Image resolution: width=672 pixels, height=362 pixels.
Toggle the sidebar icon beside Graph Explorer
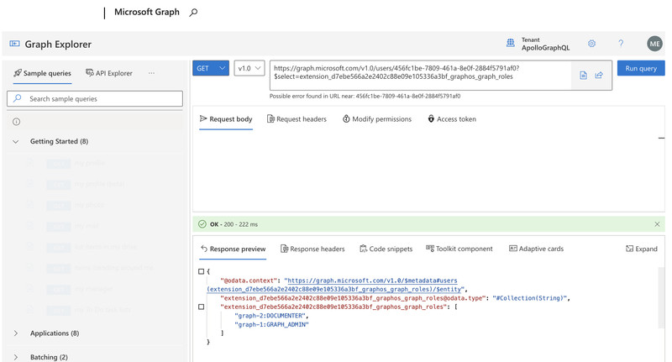pyautogui.click(x=14, y=44)
